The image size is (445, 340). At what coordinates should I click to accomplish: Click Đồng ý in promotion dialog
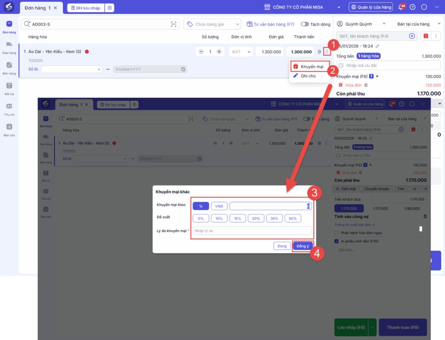click(x=303, y=246)
